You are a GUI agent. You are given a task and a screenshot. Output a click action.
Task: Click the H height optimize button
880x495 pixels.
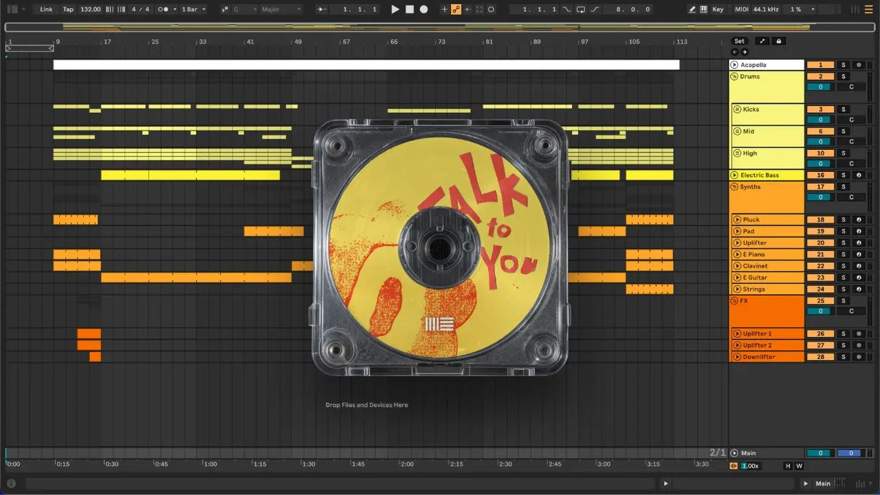coord(788,466)
